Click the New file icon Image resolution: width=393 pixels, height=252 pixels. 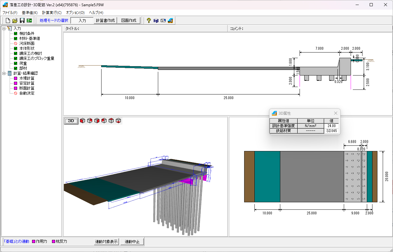pyautogui.click(x=8, y=21)
